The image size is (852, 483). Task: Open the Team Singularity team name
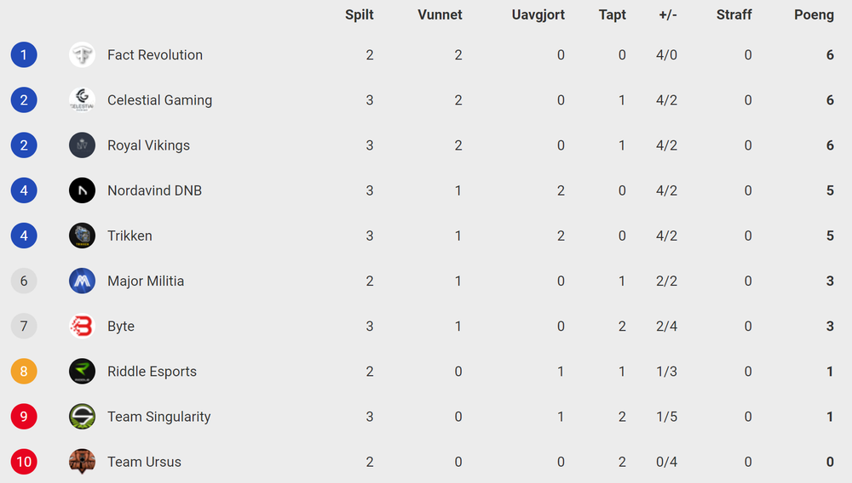click(x=158, y=417)
